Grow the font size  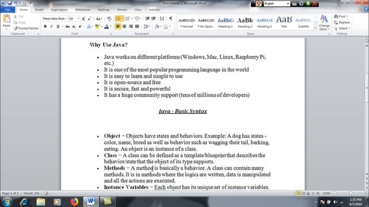(83, 18)
